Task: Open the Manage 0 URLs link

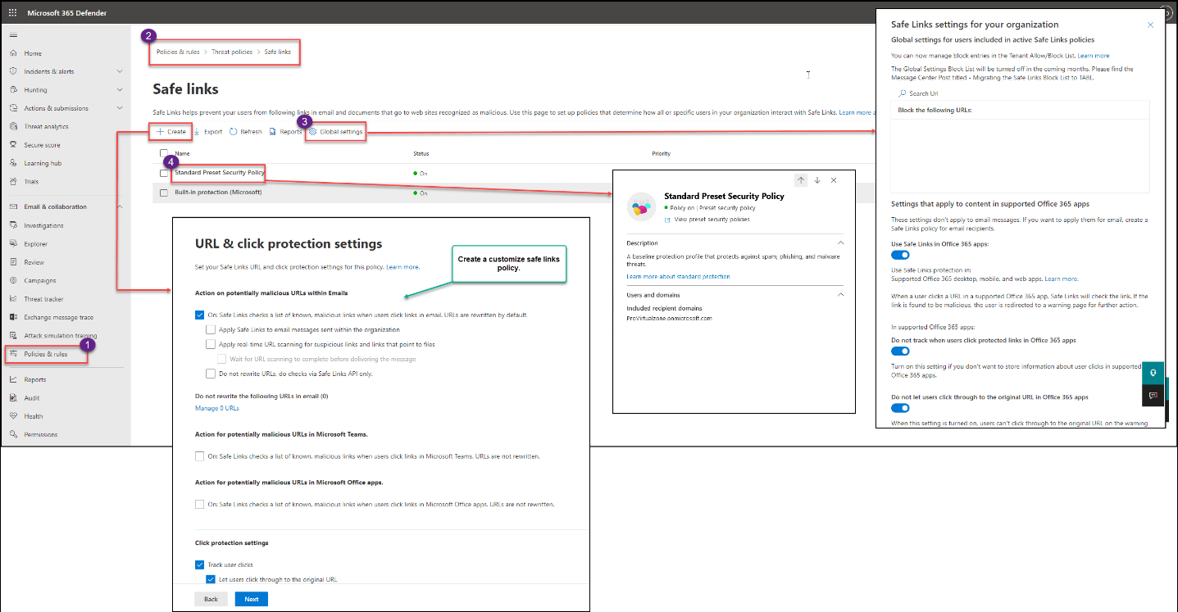Action: coord(217,408)
